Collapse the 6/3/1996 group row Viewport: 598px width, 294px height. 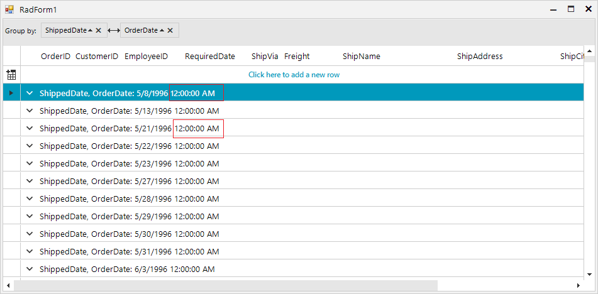(x=30, y=269)
